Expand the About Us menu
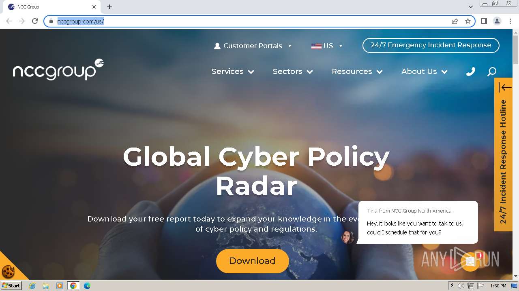The image size is (519, 291). 425,72
